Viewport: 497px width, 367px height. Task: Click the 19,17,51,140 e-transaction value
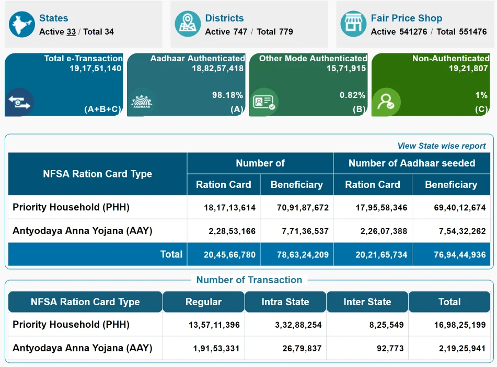tap(96, 68)
